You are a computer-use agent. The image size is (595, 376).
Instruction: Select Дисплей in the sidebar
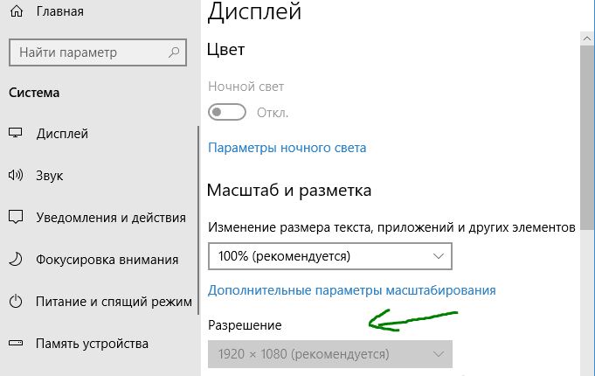click(62, 134)
